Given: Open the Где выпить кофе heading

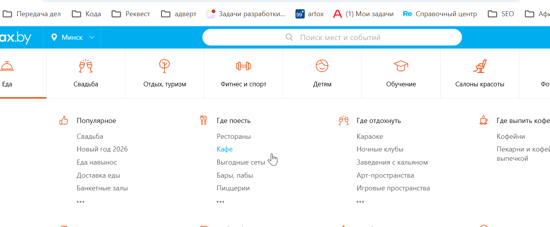Looking at the screenshot, I should (523, 121).
